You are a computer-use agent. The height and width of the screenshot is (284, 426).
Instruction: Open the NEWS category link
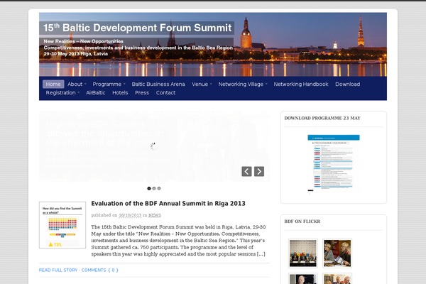155,215
